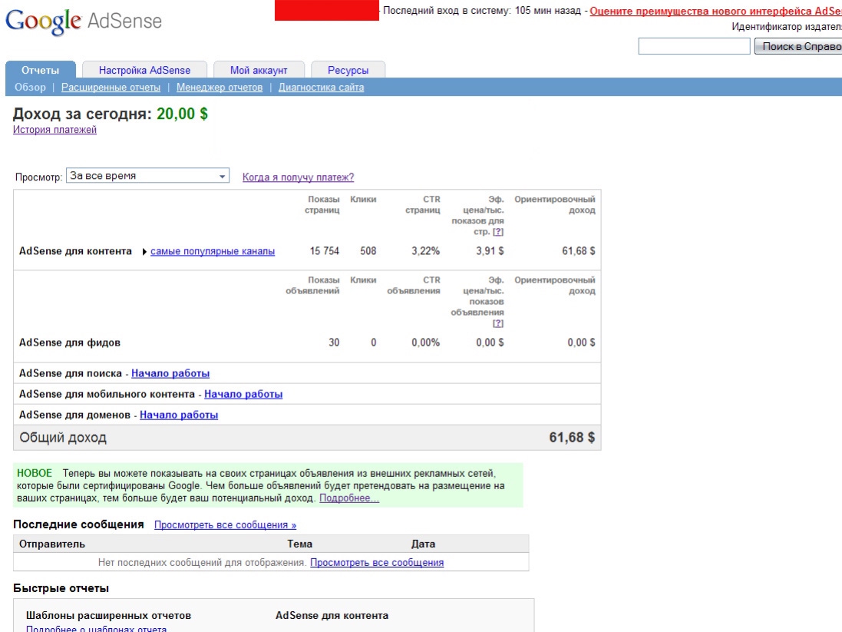Click Просмотреть все сообщения in the empty messages row

[377, 563]
